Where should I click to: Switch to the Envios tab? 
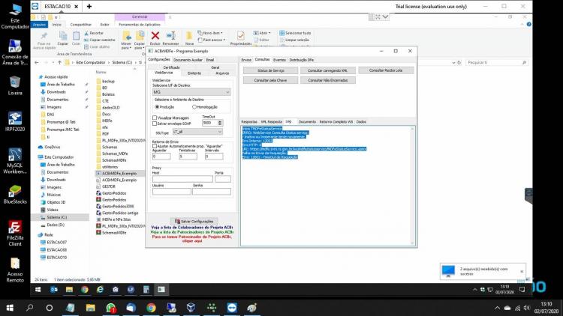(246, 60)
